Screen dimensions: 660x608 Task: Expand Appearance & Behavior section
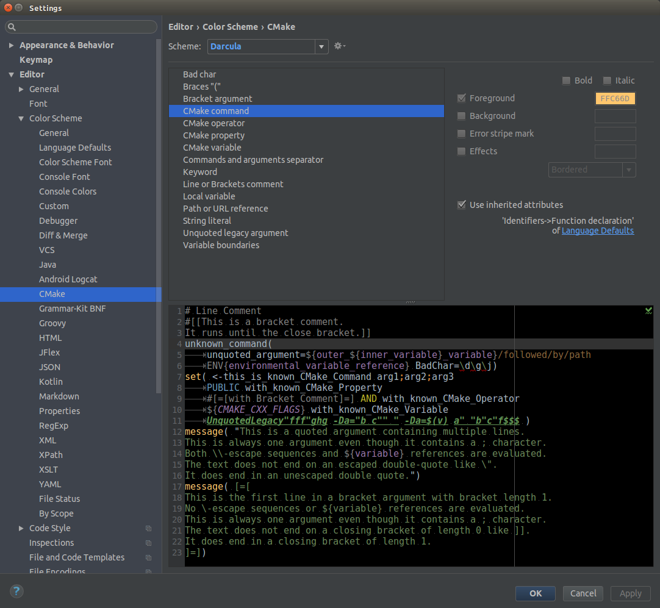coord(12,45)
